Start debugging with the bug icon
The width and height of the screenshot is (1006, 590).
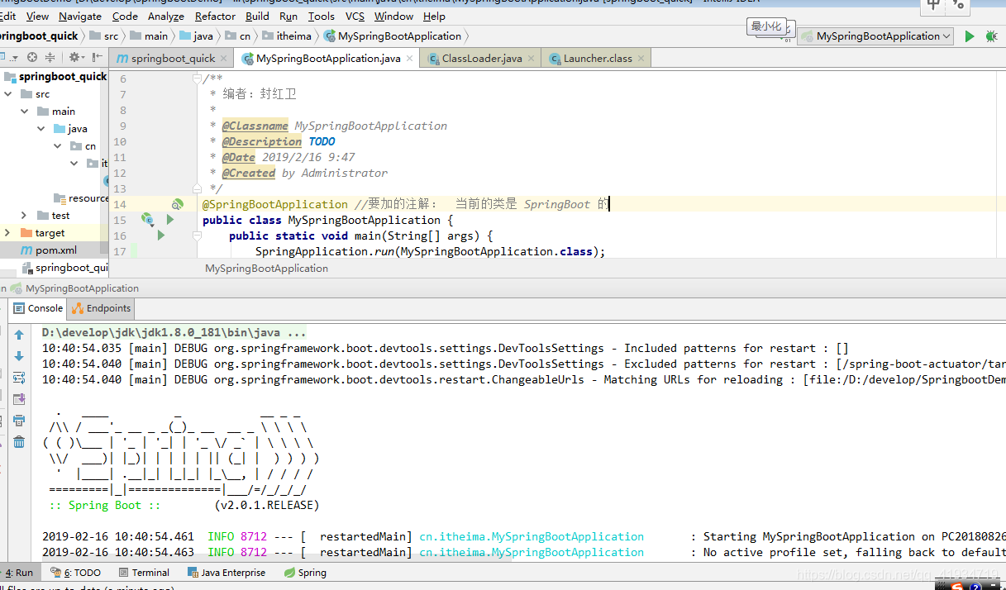tap(991, 36)
